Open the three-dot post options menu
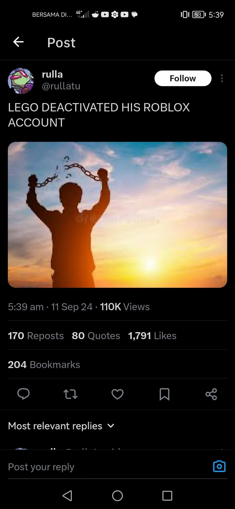The width and height of the screenshot is (235, 509). pos(222,78)
